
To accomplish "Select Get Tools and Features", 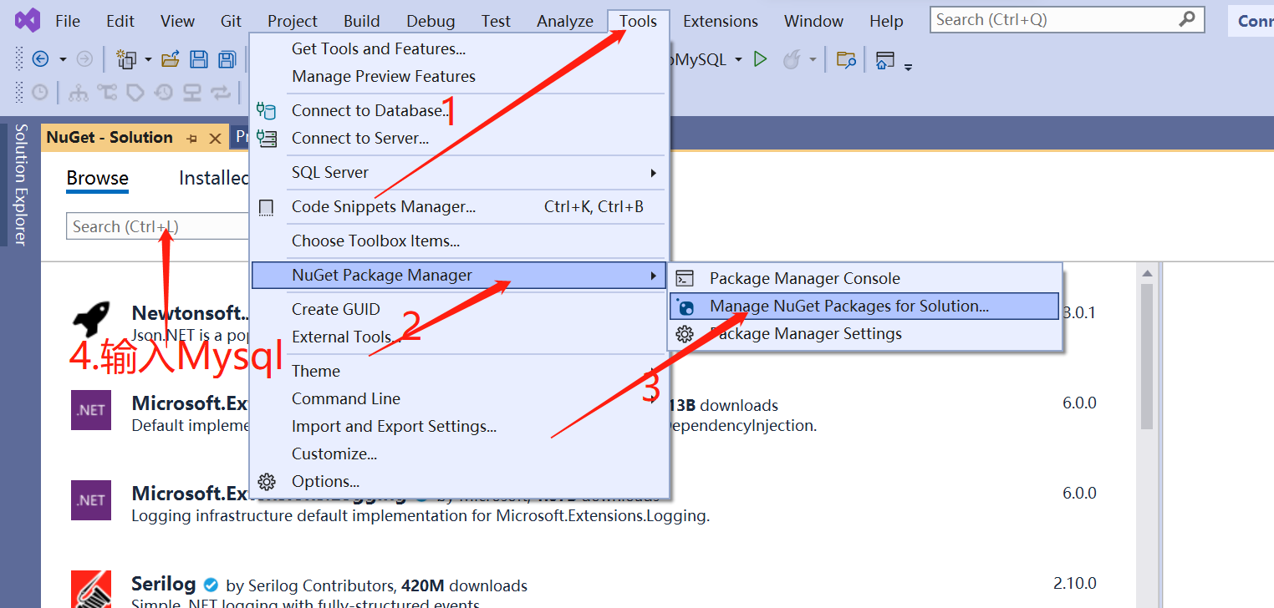I will click(x=459, y=48).
